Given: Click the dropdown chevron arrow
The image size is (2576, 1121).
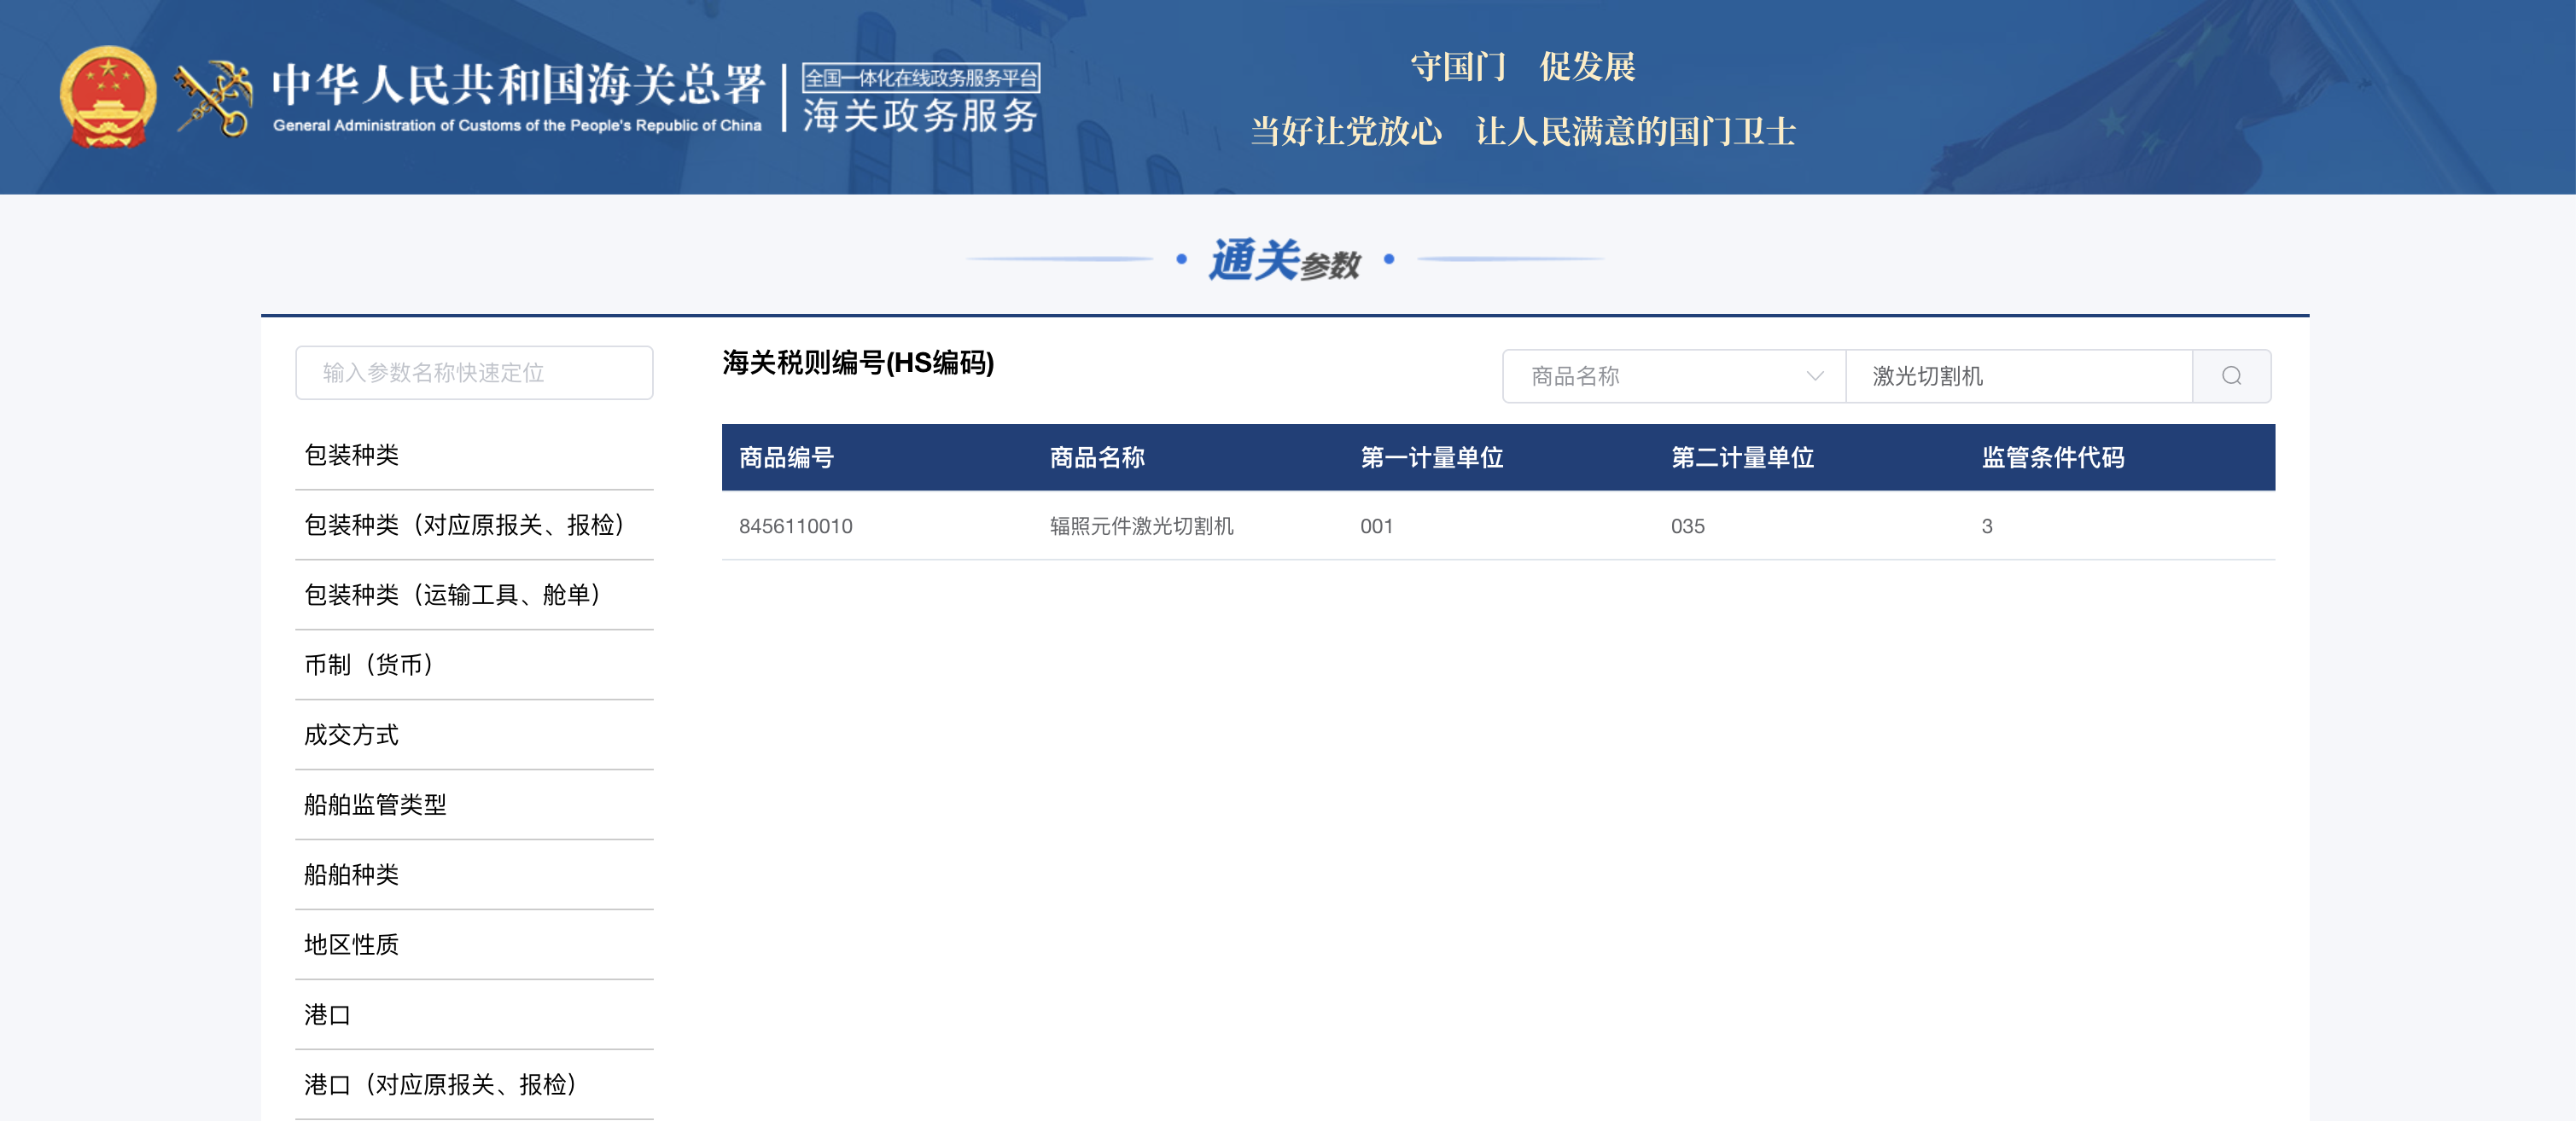Looking at the screenshot, I should (x=1815, y=375).
